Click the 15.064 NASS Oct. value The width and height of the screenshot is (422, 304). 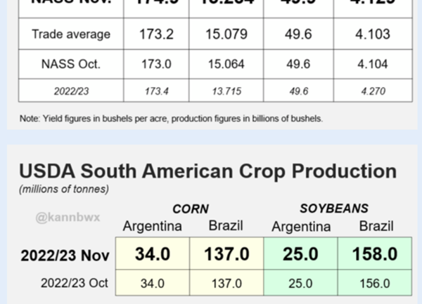click(x=226, y=64)
